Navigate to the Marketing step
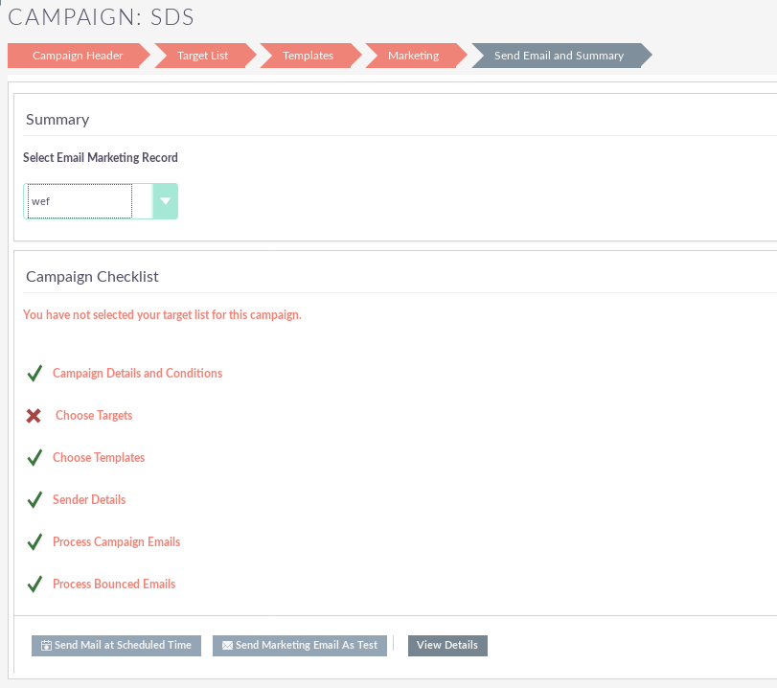777x688 pixels. [413, 56]
